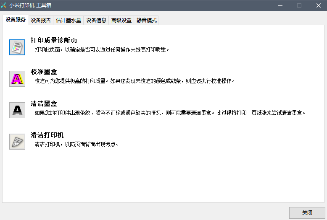Open the print quality diagnostic page icon
Viewport: 327px width, 220px height.
17,47
